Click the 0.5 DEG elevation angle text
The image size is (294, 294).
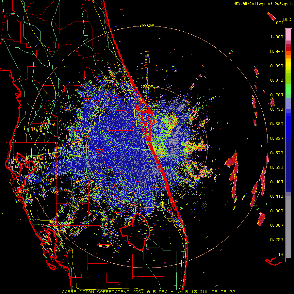pos(158,292)
